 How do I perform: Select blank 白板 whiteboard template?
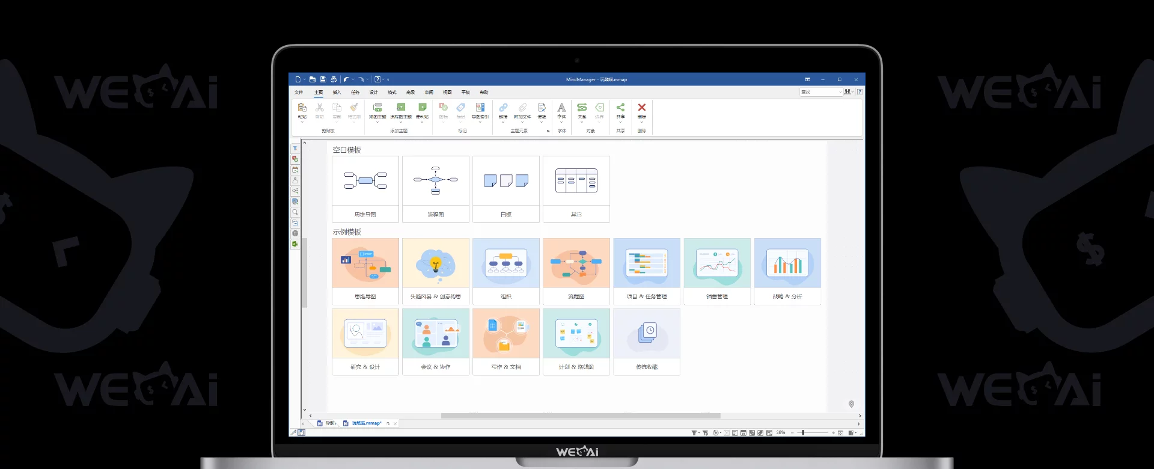(506, 189)
